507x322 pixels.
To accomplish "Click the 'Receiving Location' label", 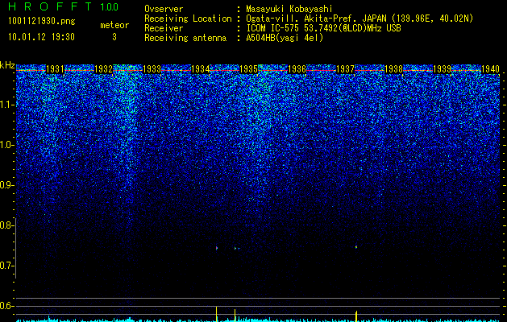I will [x=188, y=19].
